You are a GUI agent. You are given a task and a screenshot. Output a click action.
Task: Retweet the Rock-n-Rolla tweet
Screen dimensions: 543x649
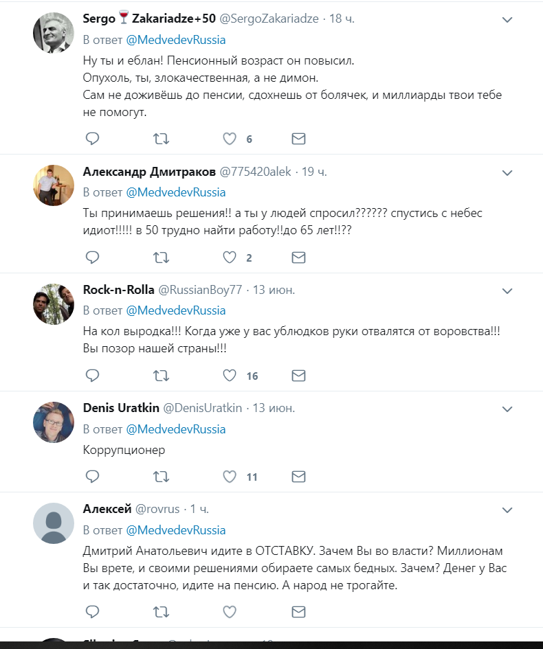tap(161, 376)
